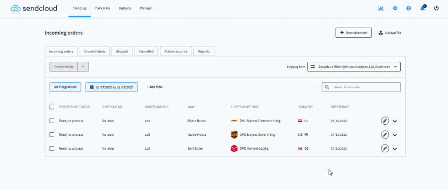Open the Shipping from address dropdown
Screen dimensions: 448x190
pos(353,67)
